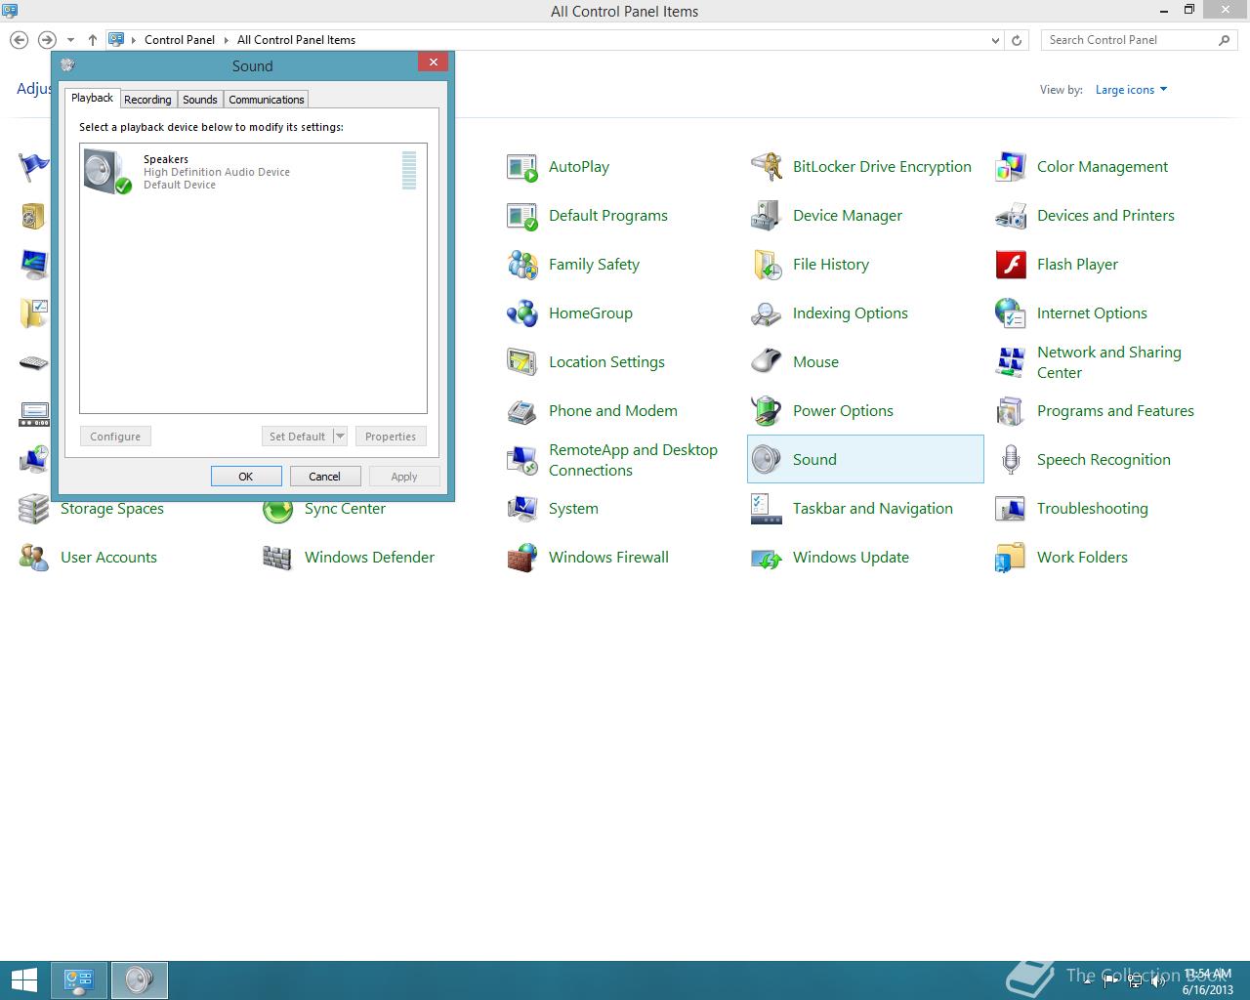Open the View by Large icons dropdown
Image resolution: width=1250 pixels, height=1000 pixels.
click(x=1131, y=90)
